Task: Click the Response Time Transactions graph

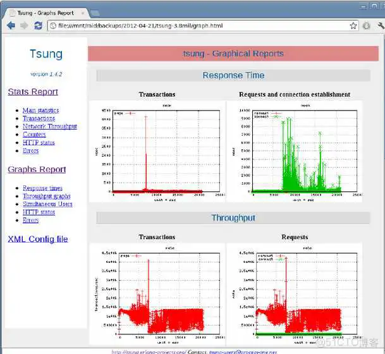Action: click(x=156, y=150)
